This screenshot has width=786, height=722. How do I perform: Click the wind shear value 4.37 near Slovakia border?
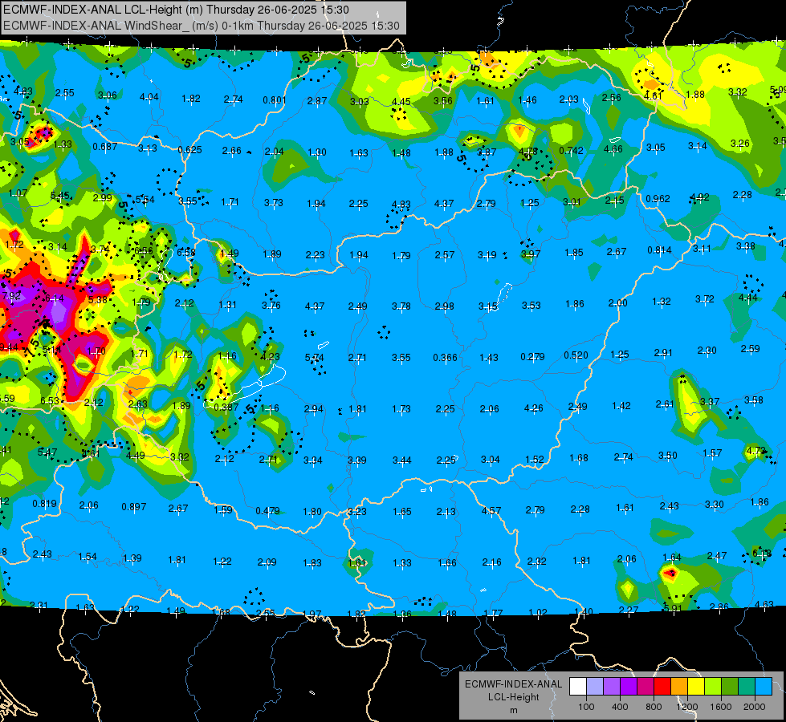[x=444, y=204]
